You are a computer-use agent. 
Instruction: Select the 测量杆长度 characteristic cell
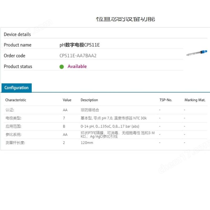(15, 143)
